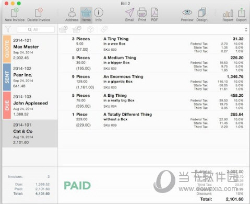
Task: Click the 229.00 unit price
Action: [82, 119]
